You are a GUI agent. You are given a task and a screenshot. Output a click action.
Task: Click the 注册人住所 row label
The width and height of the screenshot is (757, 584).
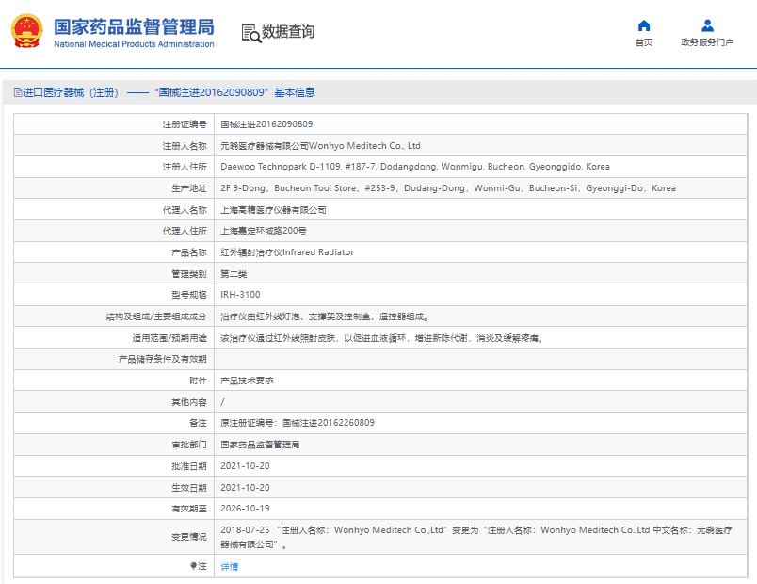[185, 167]
